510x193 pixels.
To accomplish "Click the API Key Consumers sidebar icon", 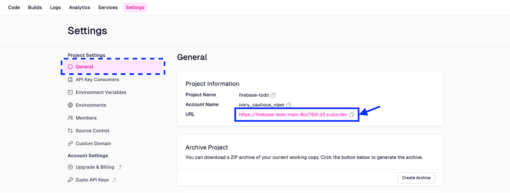I will 71,80.
